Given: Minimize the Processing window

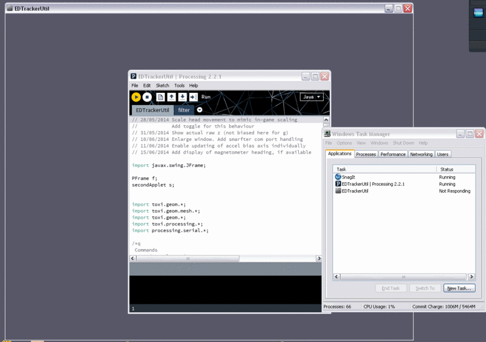Looking at the screenshot, I should click(x=306, y=77).
